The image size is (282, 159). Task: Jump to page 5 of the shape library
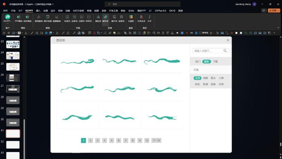click(112, 140)
